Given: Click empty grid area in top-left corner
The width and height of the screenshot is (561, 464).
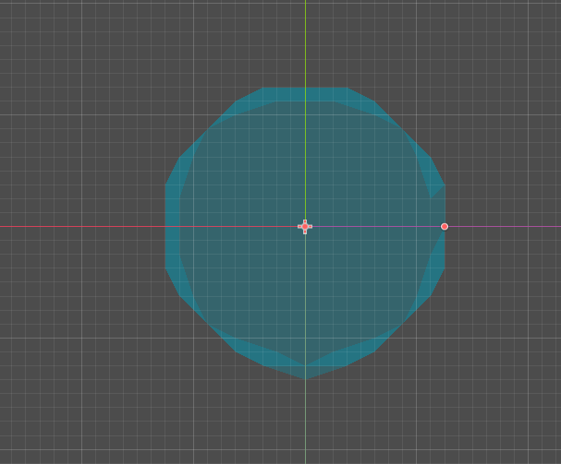Looking at the screenshot, I should (x=40, y=40).
